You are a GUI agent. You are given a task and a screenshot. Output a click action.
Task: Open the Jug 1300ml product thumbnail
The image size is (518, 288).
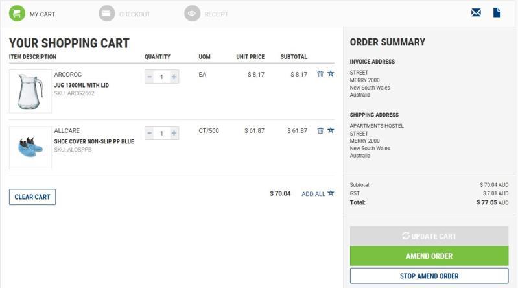click(x=30, y=91)
